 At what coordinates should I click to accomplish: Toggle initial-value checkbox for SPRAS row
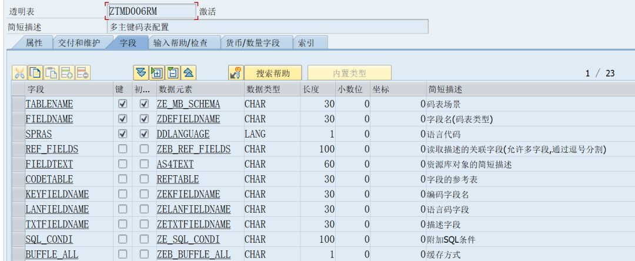(x=144, y=134)
